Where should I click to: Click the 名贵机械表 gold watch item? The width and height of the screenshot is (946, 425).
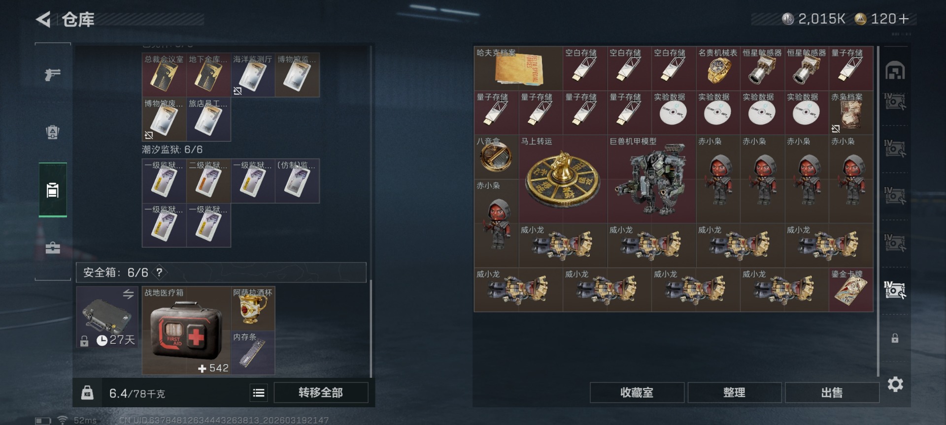coord(718,68)
